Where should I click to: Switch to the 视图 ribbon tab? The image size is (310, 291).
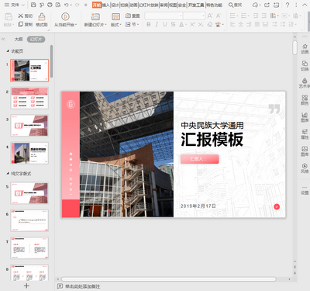(173, 5)
